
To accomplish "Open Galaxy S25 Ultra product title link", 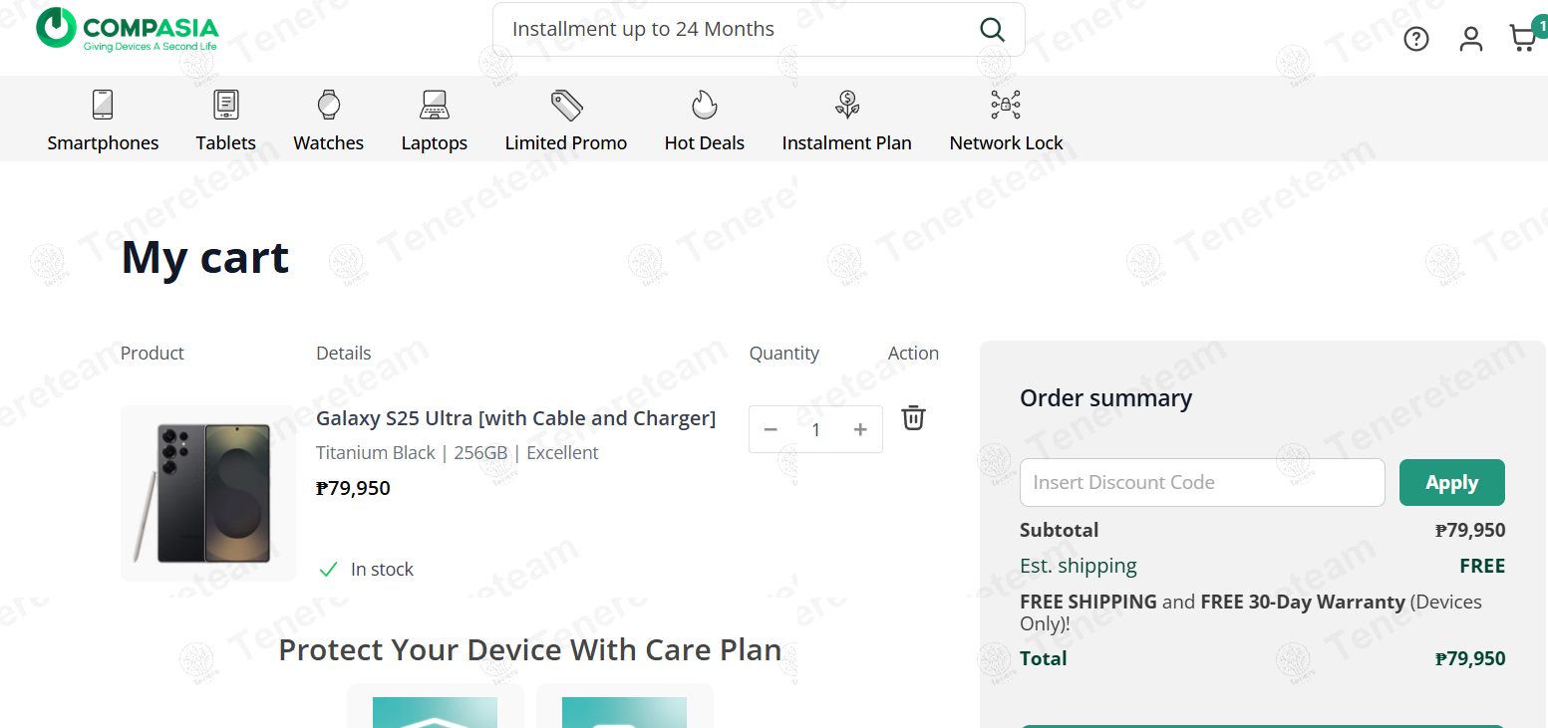I will 515,418.
